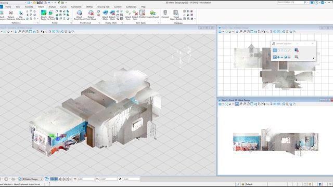Click the File backstage button
333x187 pixels.
click(1, 7)
